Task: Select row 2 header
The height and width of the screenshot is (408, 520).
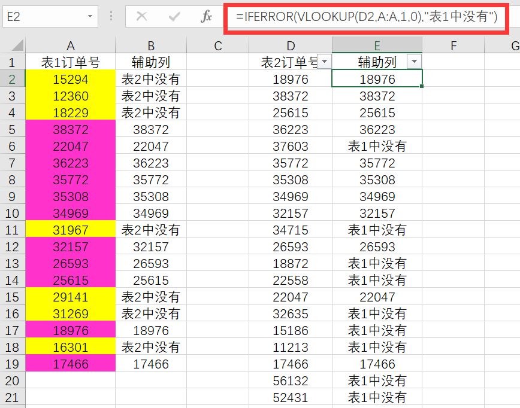Action: tap(12, 79)
